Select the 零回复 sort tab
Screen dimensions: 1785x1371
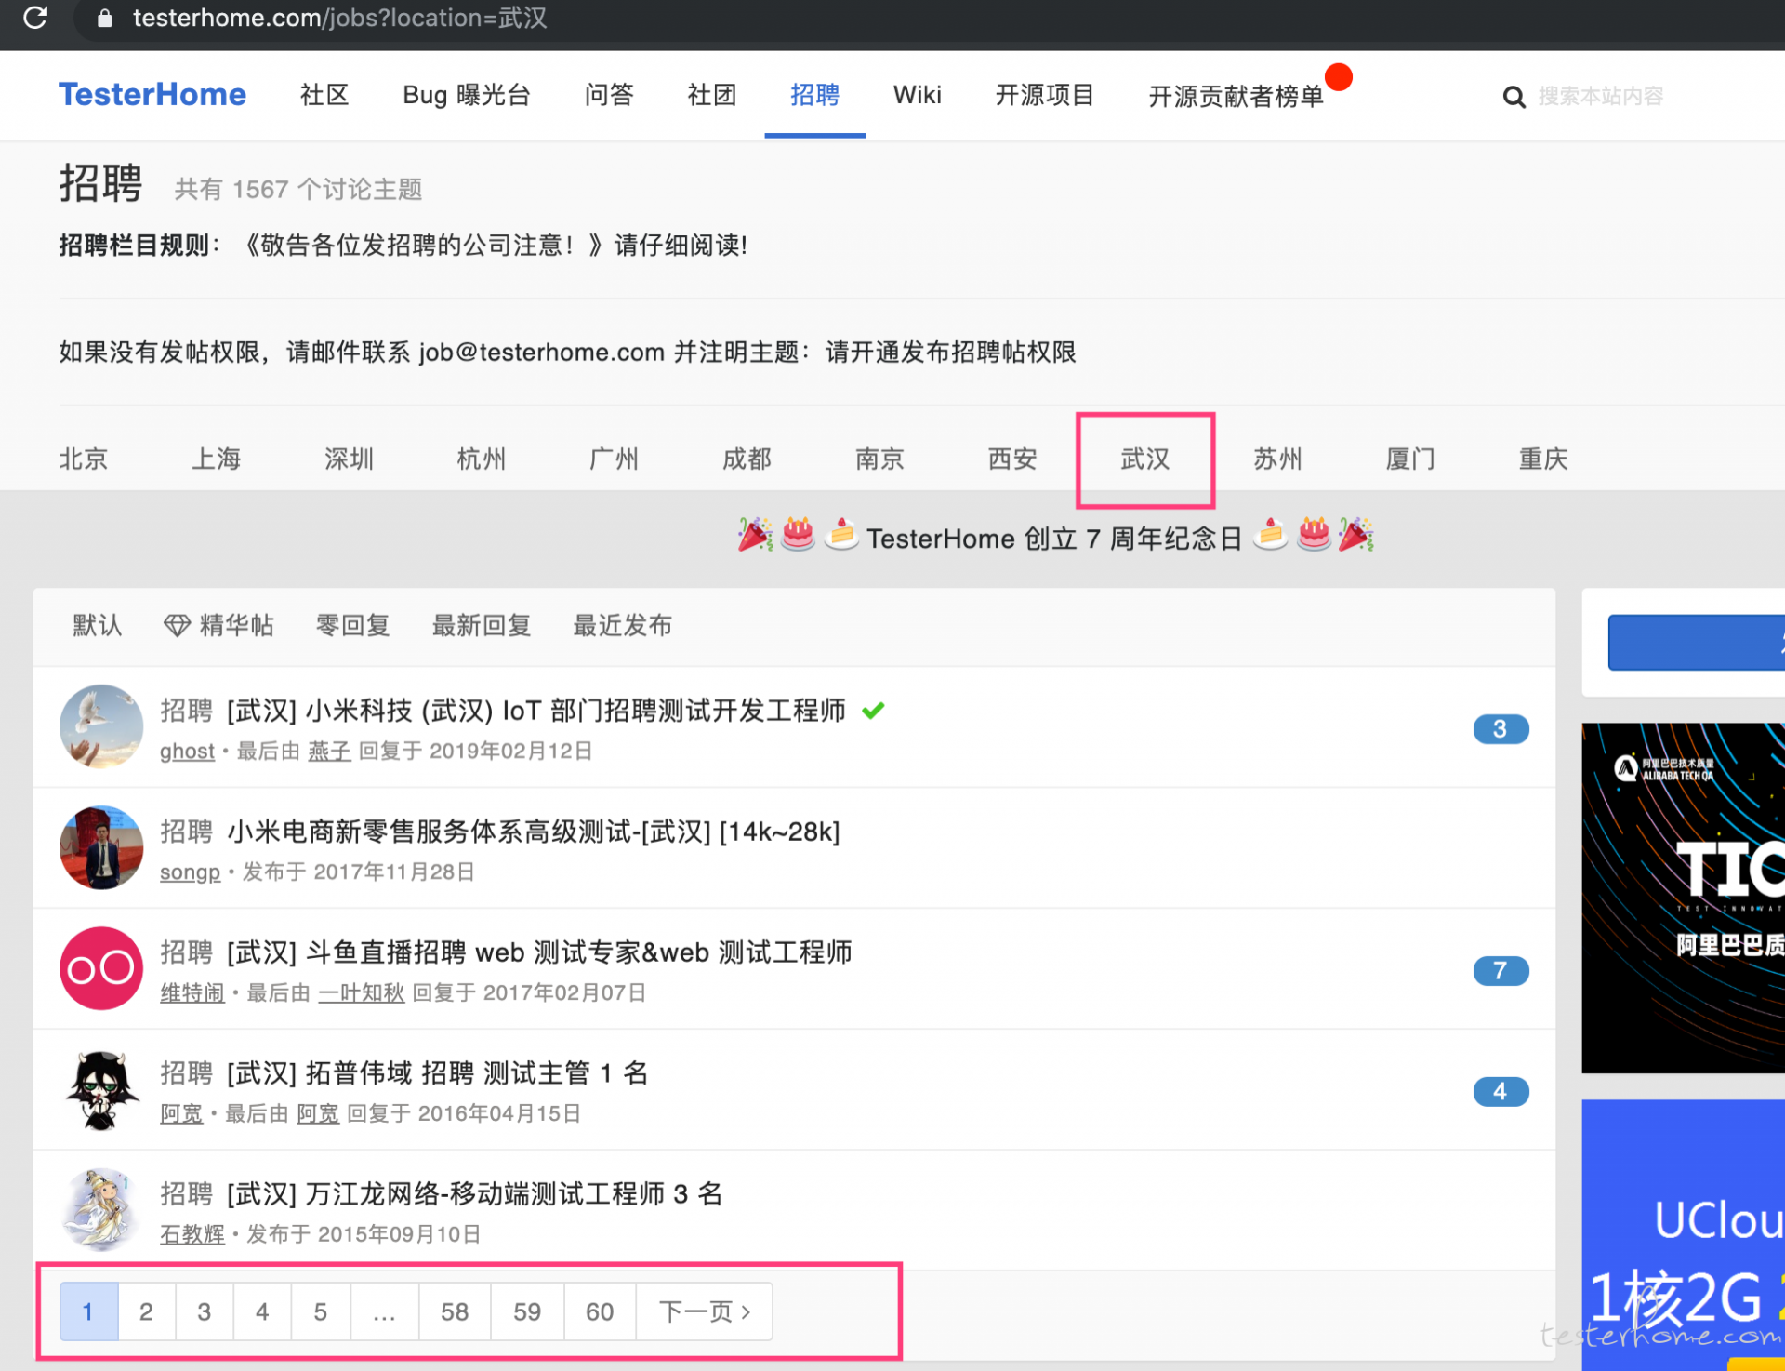(353, 626)
